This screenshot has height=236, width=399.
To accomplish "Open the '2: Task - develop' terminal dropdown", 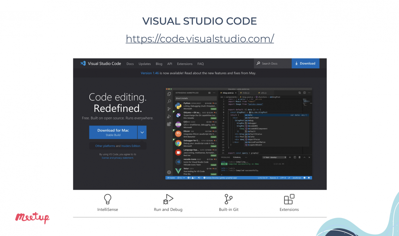I will pyautogui.click(x=274, y=157).
